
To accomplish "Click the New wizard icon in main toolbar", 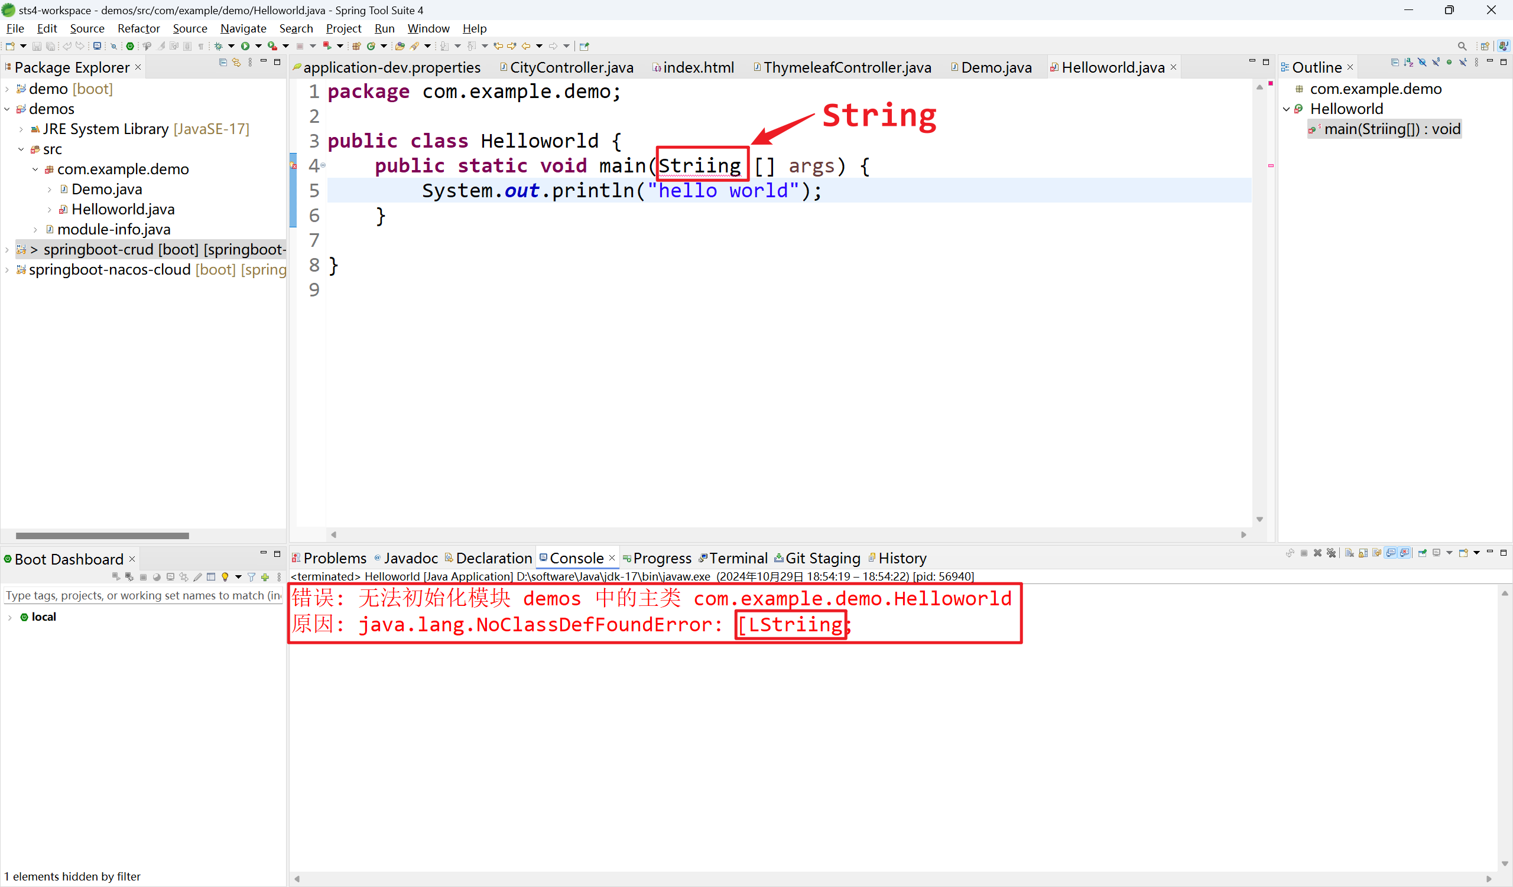I will click(10, 46).
